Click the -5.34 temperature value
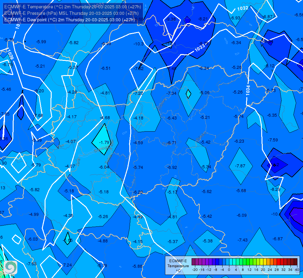Image resolution: width=303 pixels, height=278 pixels. coord(206,167)
